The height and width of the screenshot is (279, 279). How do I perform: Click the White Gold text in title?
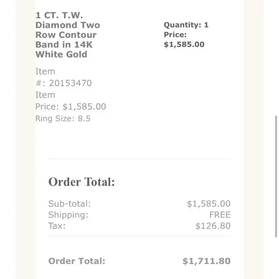click(x=61, y=54)
